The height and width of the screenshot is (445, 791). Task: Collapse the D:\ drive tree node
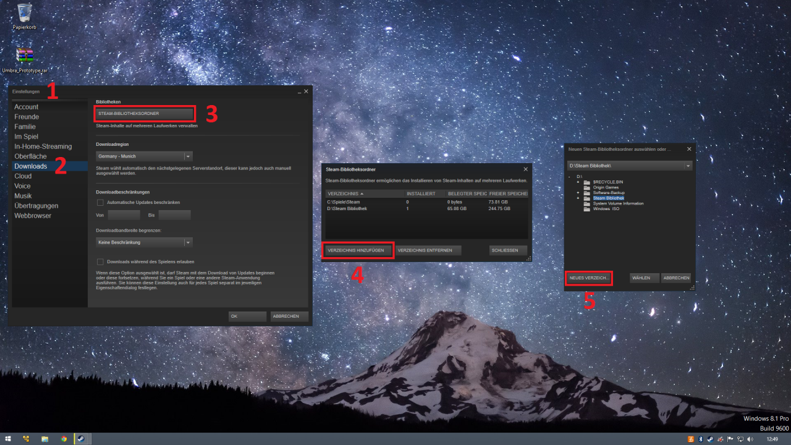pos(569,177)
